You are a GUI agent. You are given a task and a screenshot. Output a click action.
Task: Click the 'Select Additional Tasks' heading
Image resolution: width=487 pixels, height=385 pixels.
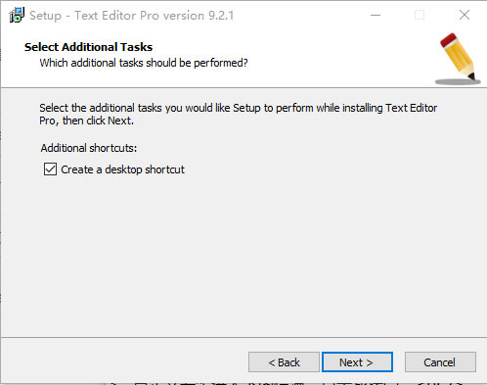pyautogui.click(x=88, y=47)
